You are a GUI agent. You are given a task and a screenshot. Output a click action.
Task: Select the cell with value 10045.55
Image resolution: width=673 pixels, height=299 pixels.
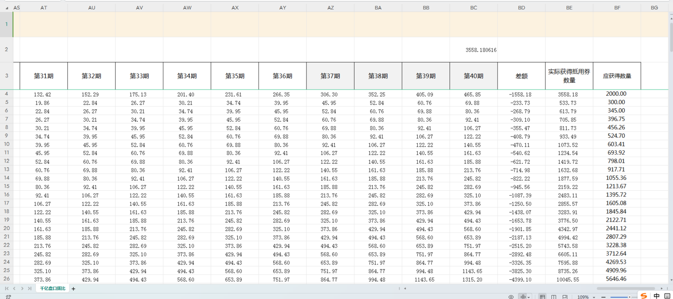click(x=569, y=279)
